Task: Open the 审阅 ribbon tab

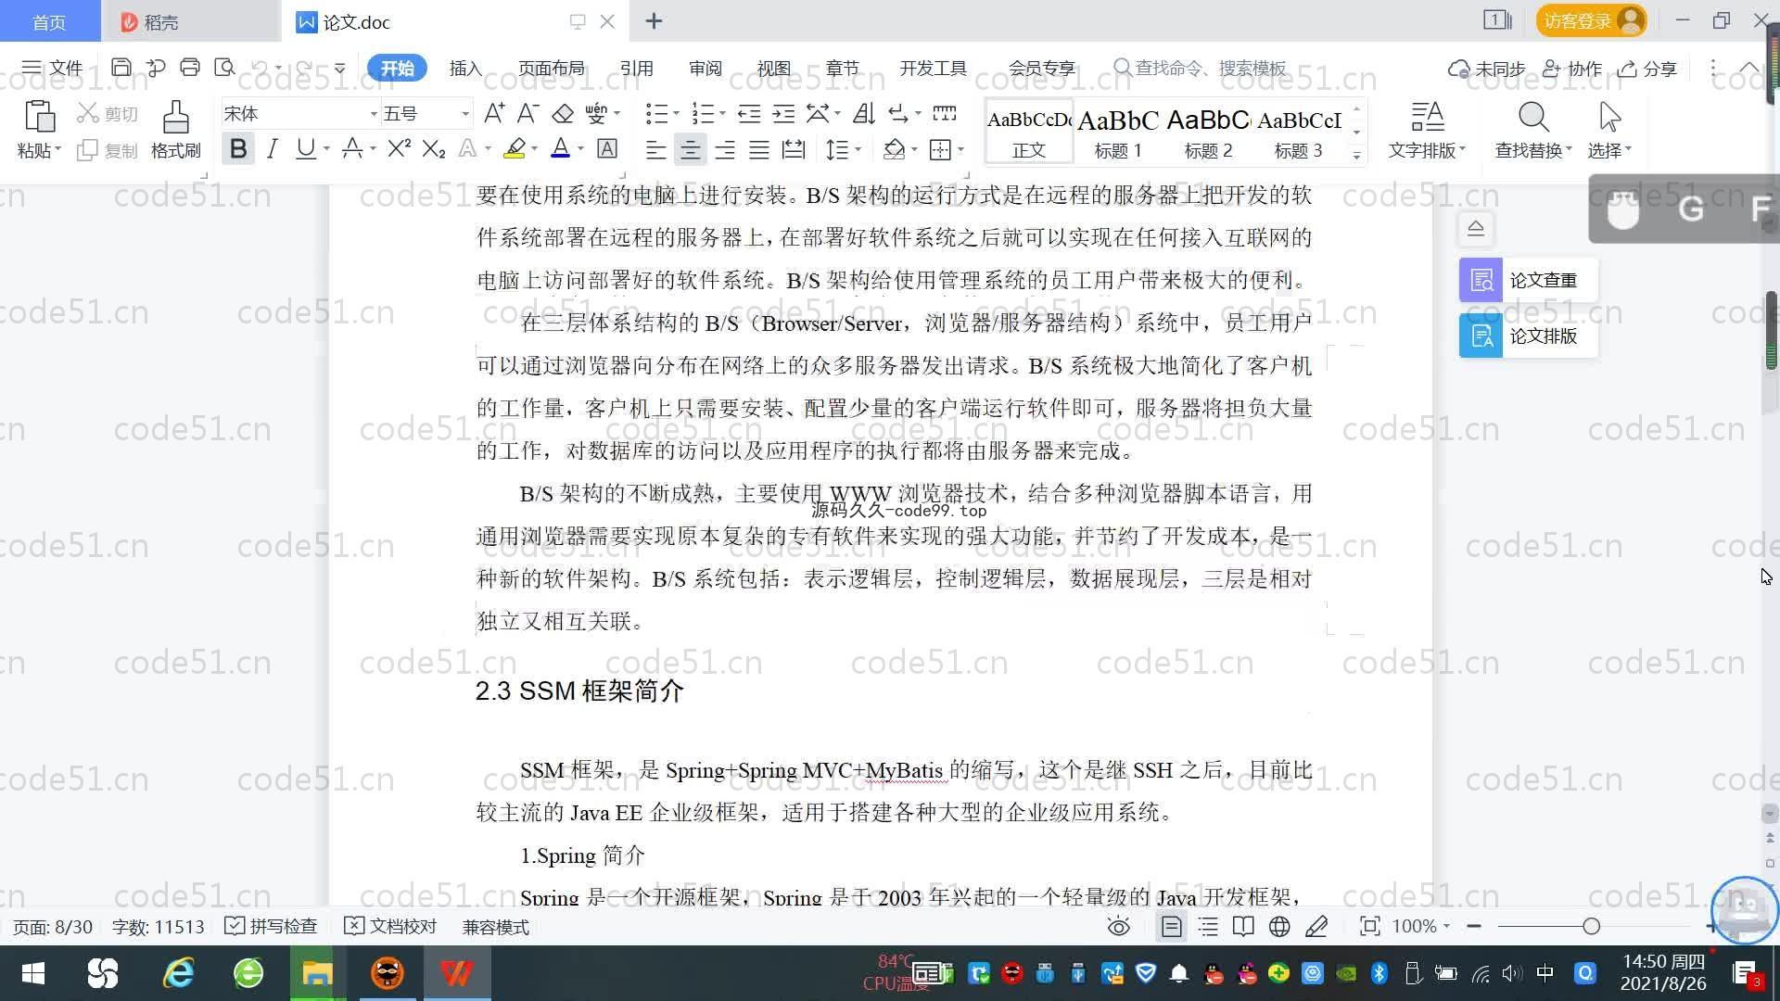Action: (x=706, y=68)
